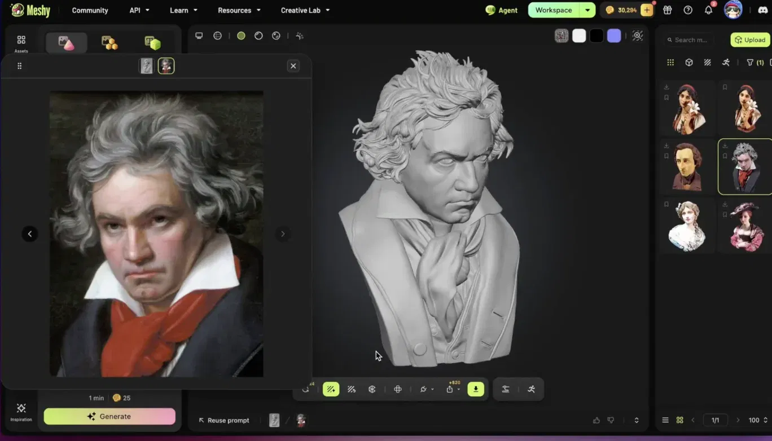Click the thumbs up icon
This screenshot has height=441, width=772.
point(596,420)
